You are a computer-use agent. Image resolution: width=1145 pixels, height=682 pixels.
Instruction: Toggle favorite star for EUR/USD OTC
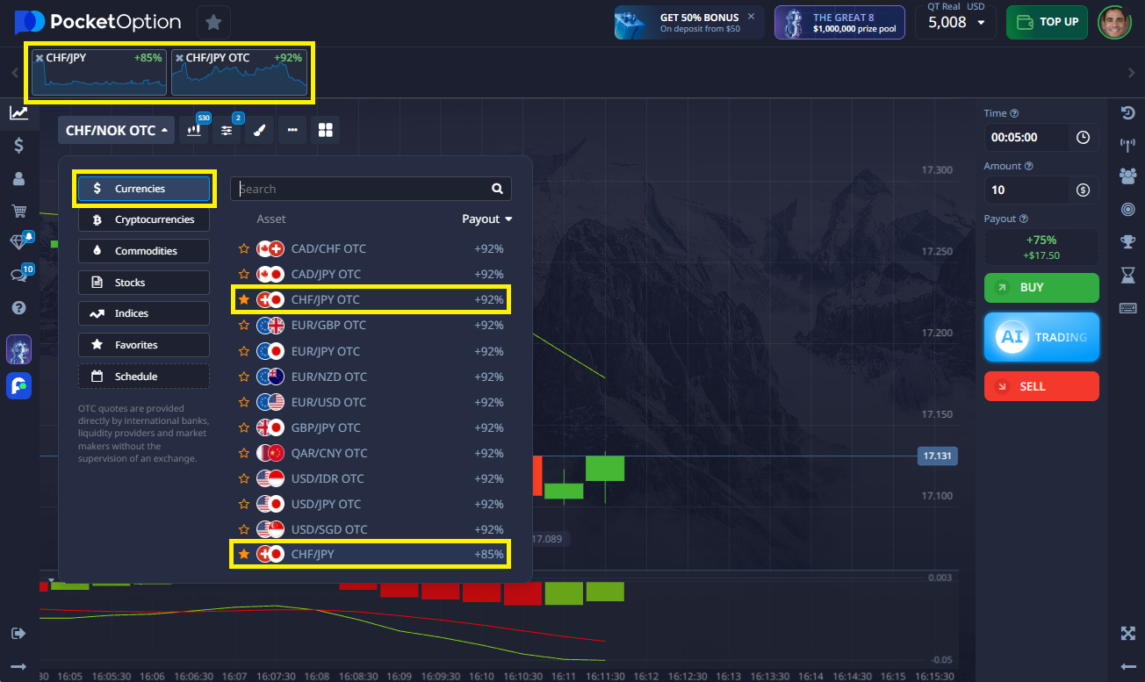[244, 402]
